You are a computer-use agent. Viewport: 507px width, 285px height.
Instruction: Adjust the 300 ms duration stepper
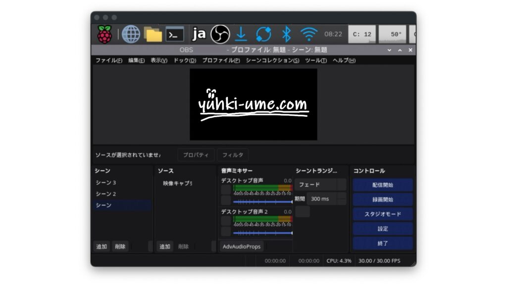[342, 199]
